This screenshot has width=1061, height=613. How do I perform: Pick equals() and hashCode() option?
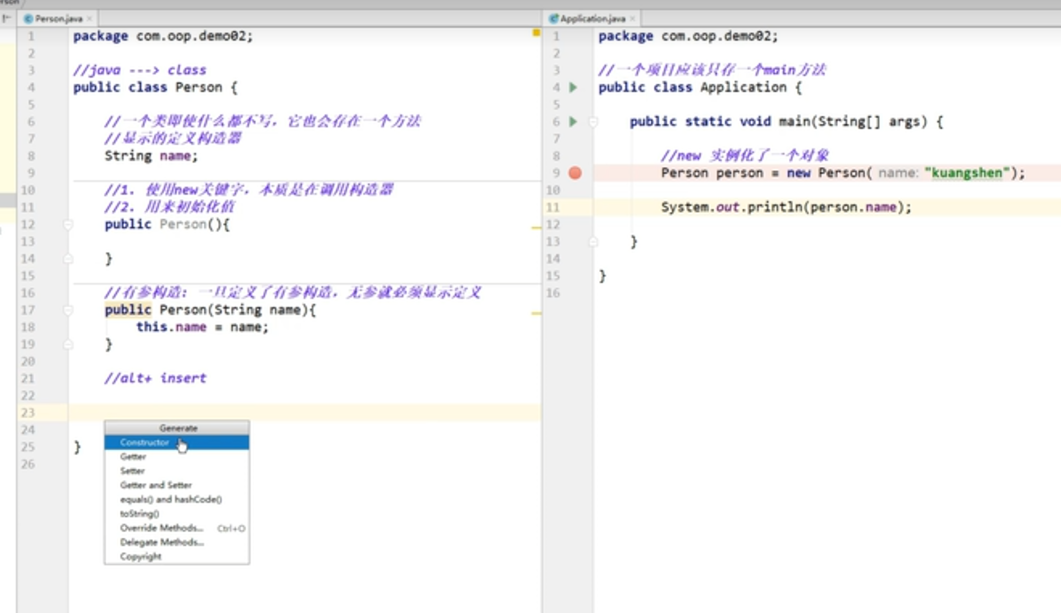pos(171,499)
